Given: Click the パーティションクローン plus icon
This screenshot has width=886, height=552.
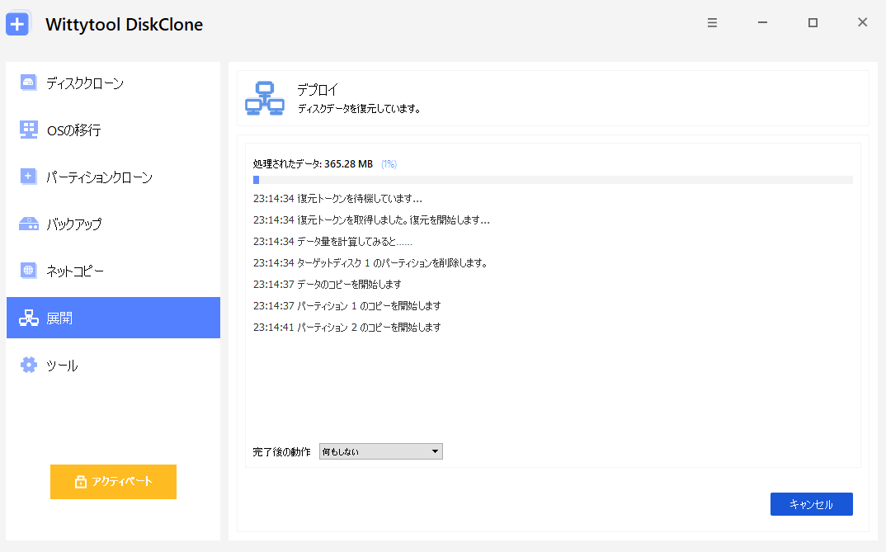Looking at the screenshot, I should click(x=28, y=177).
